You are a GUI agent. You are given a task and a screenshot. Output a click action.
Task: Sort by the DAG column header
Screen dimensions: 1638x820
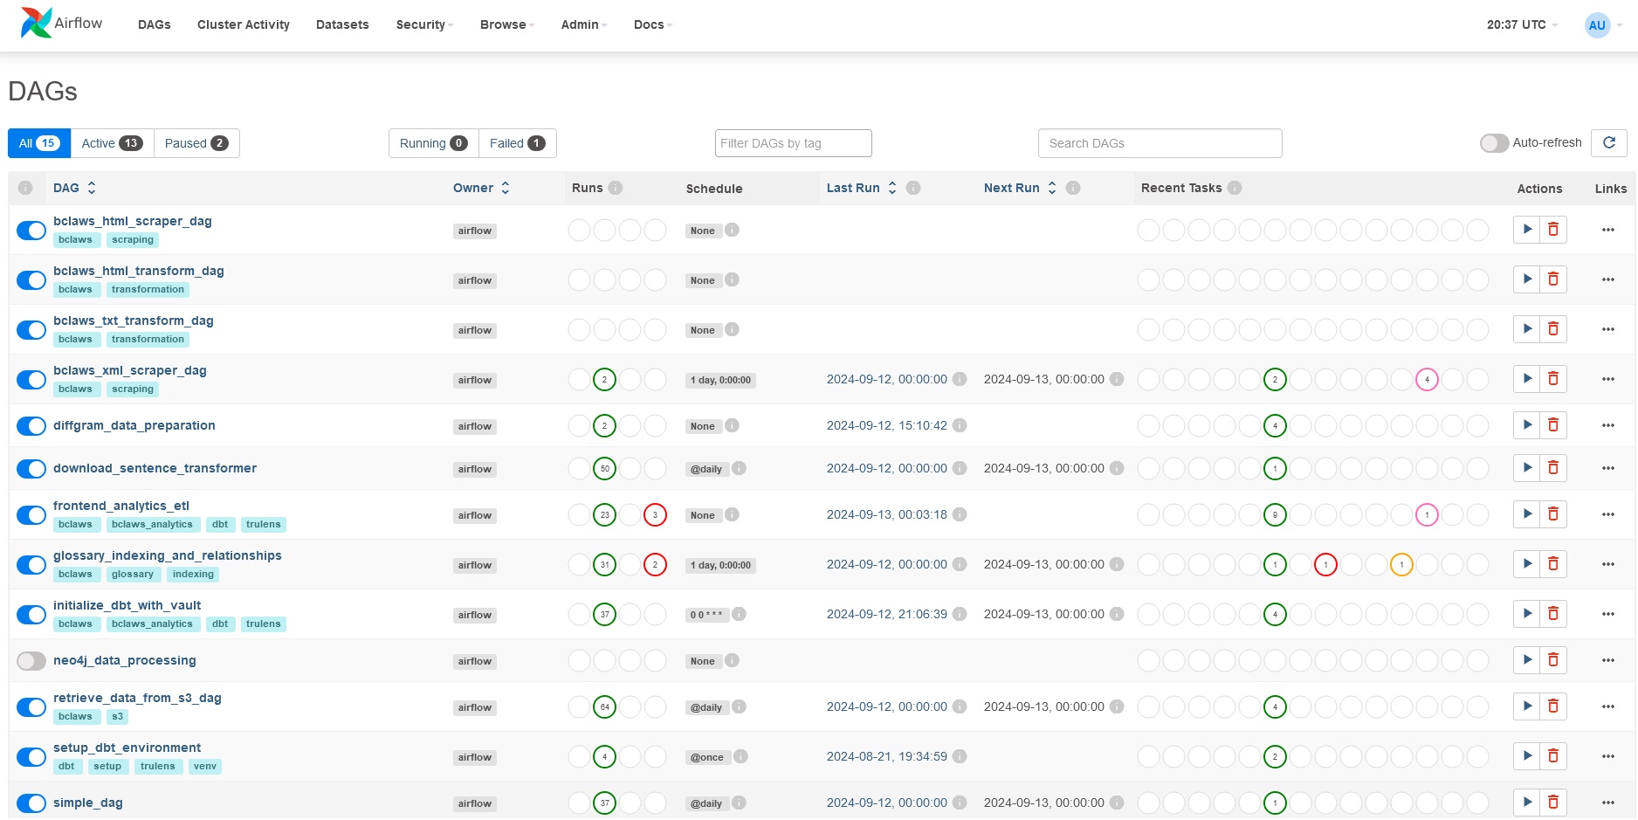coord(74,188)
